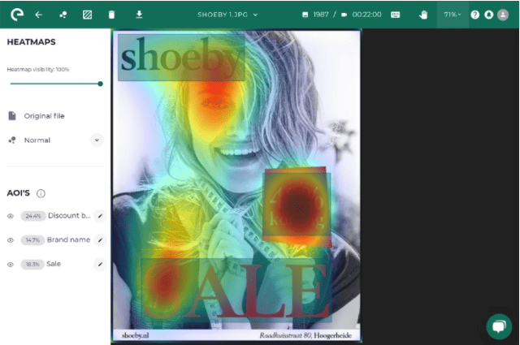Hide the Brand name AOI

[x=11, y=240]
